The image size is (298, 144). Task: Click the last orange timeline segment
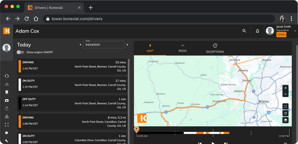click(x=226, y=133)
